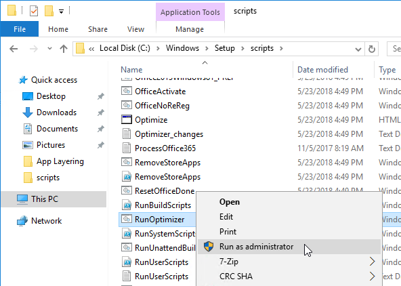Click the pin icon next to Downloads

tap(101, 113)
